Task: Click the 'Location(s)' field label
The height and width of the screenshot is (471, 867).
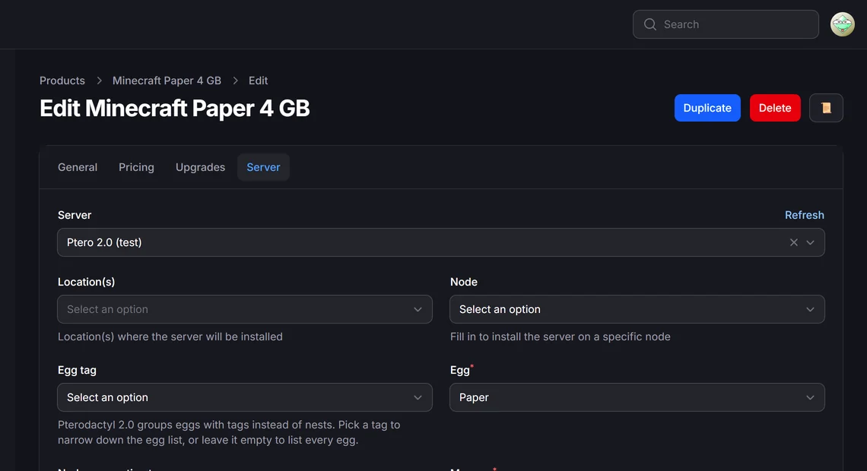Action: (86, 282)
